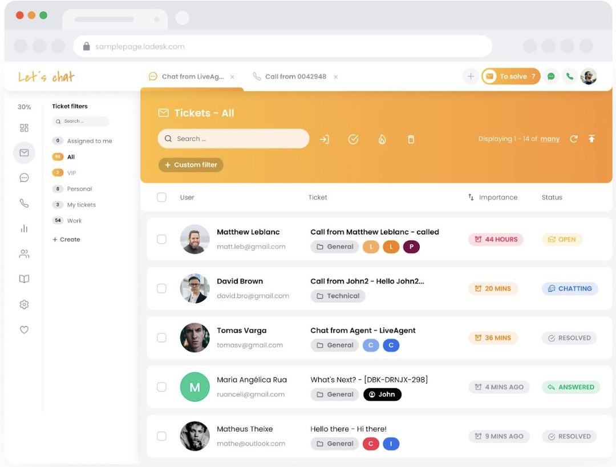Click the Technical department tag
The width and height of the screenshot is (616, 467).
(338, 296)
